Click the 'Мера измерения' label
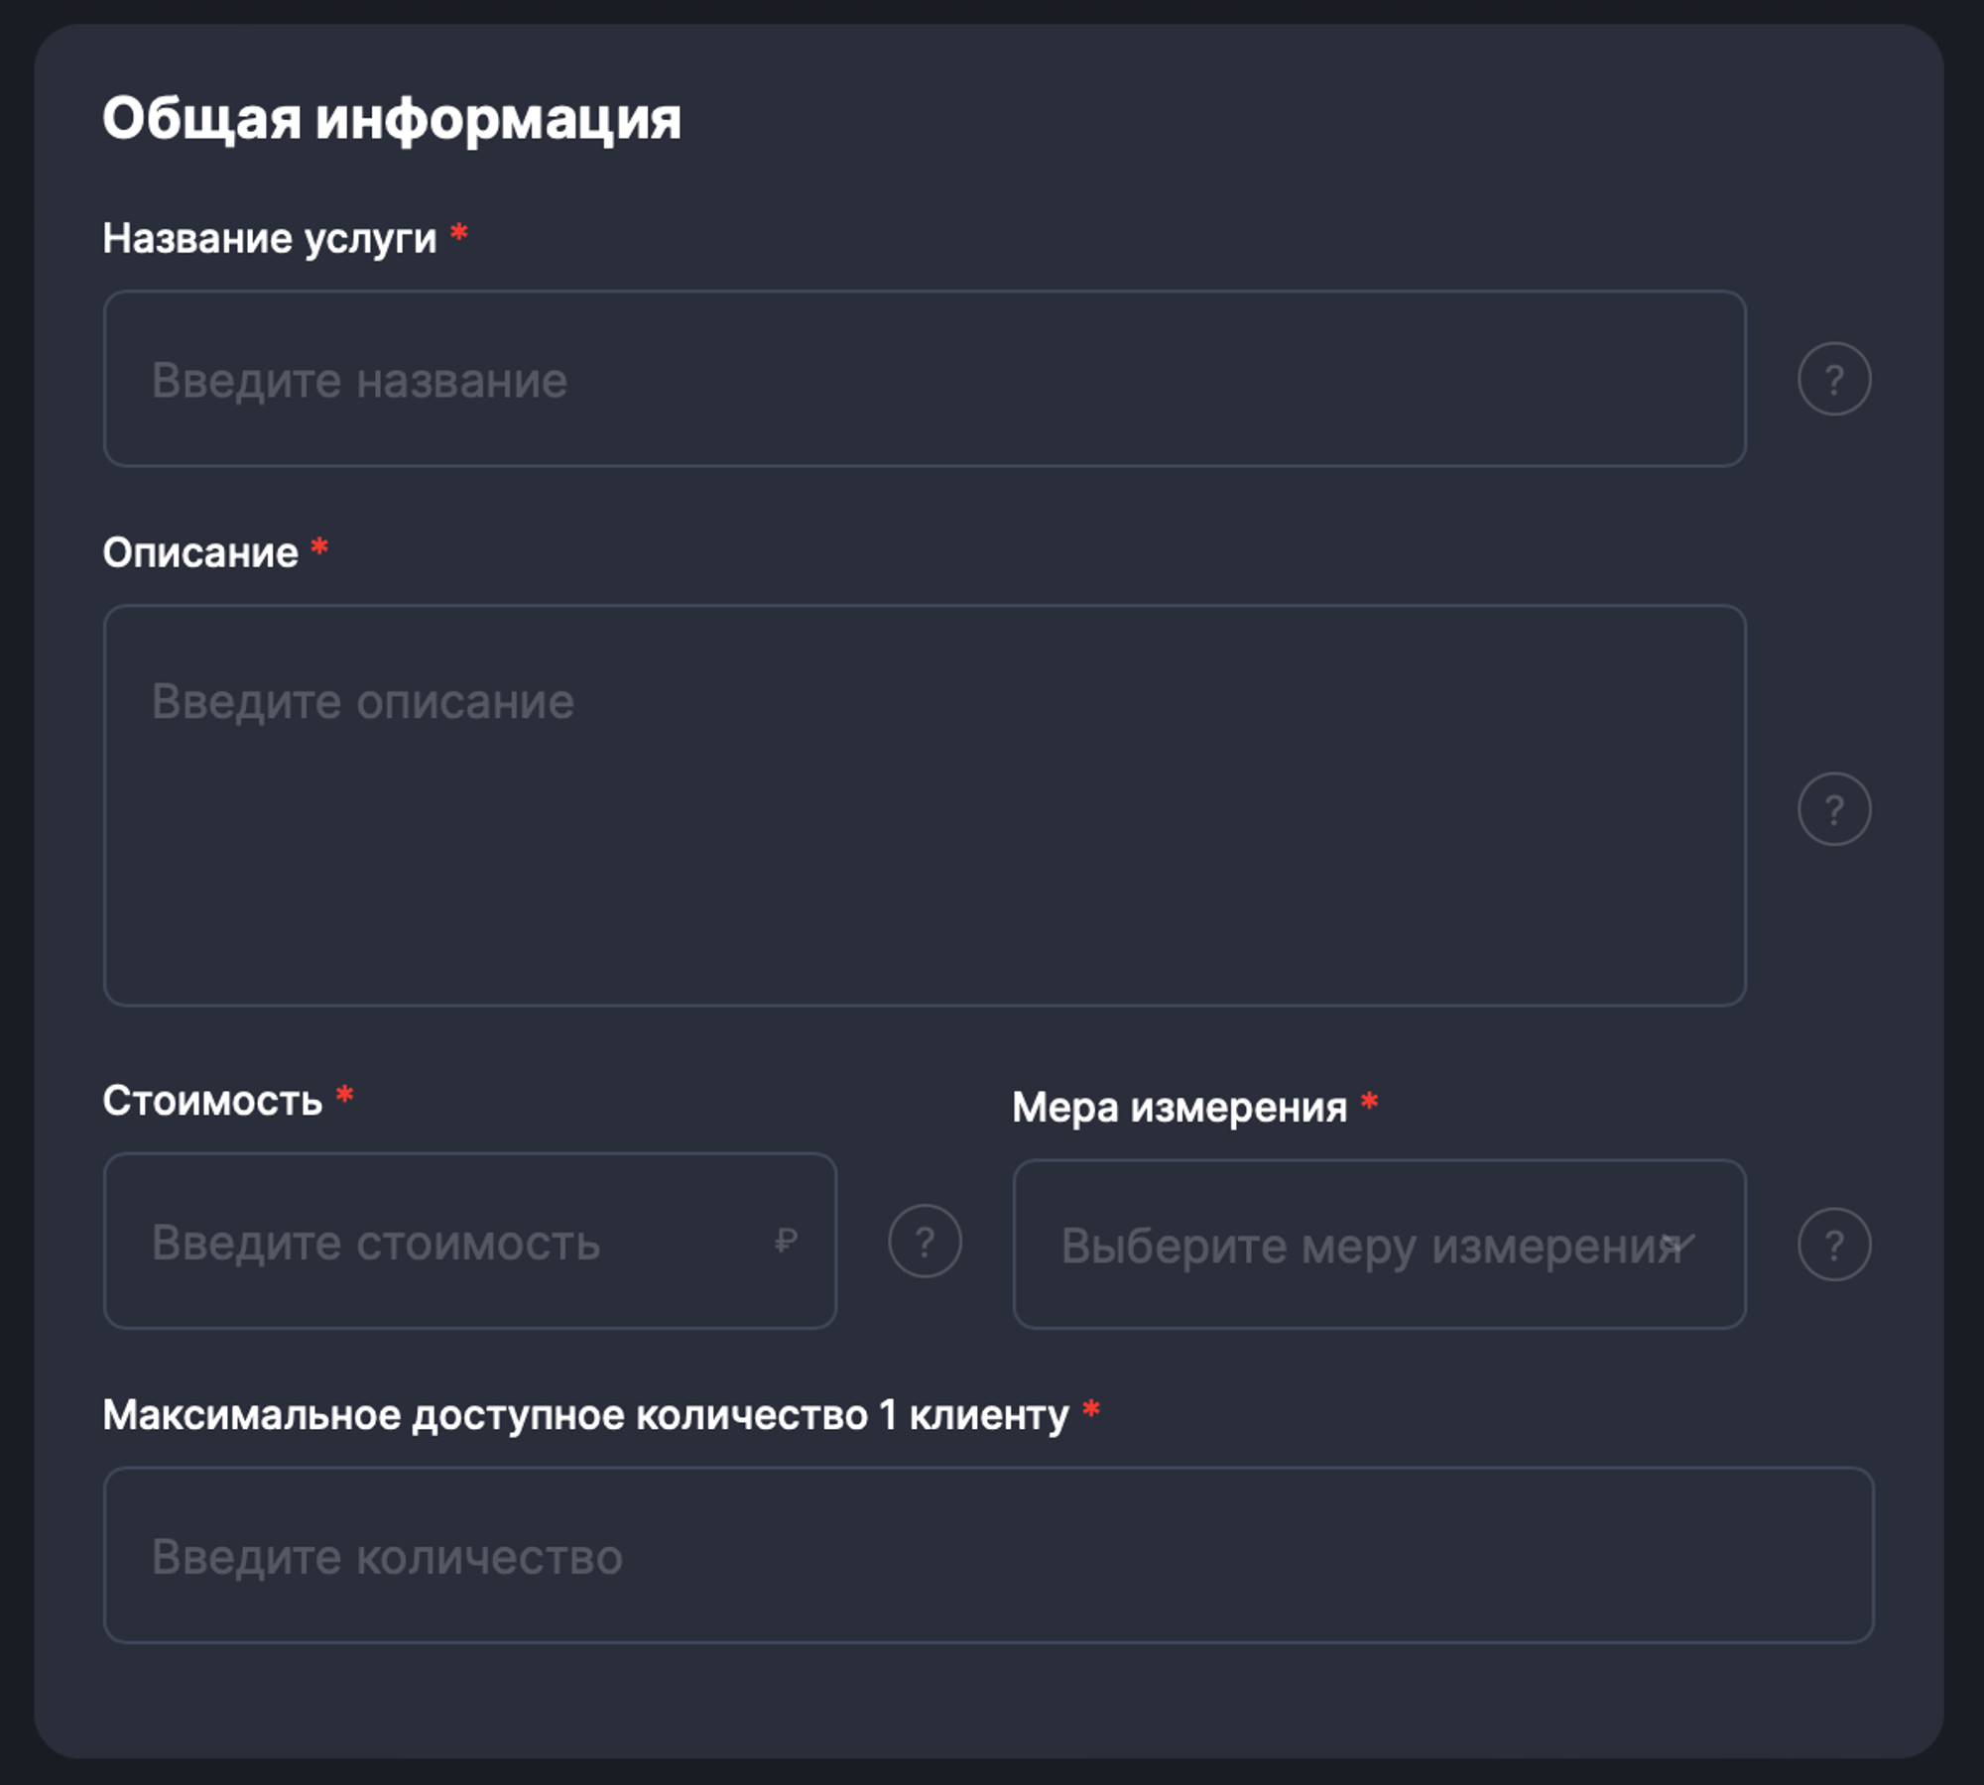The image size is (1984, 1785). (1179, 1108)
